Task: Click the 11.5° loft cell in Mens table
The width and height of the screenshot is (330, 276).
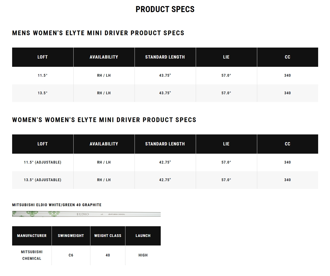Action: 43,76
